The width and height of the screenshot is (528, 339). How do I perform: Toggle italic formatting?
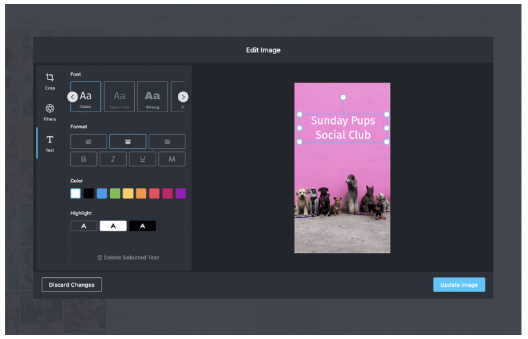[113, 159]
